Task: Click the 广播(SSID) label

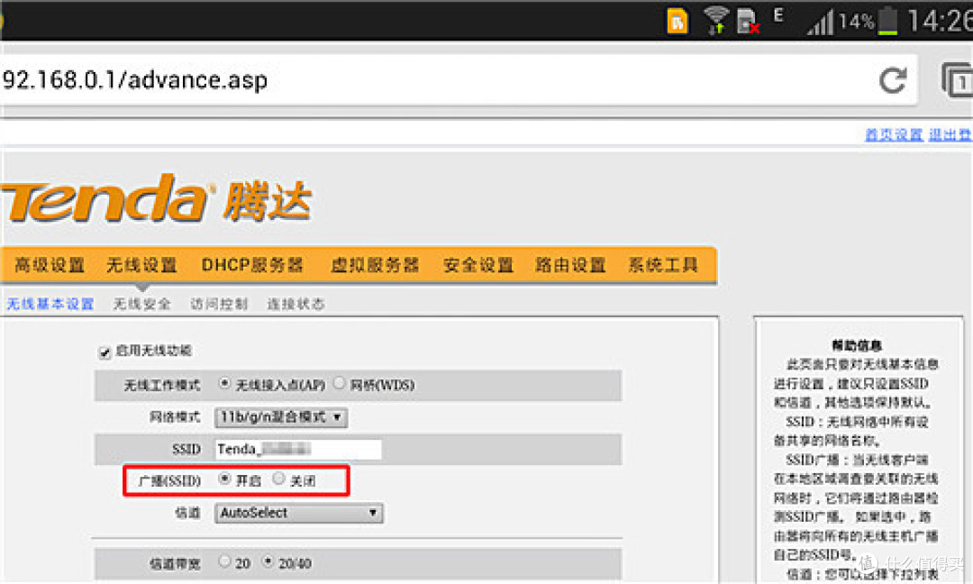Action: pyautogui.click(x=169, y=481)
